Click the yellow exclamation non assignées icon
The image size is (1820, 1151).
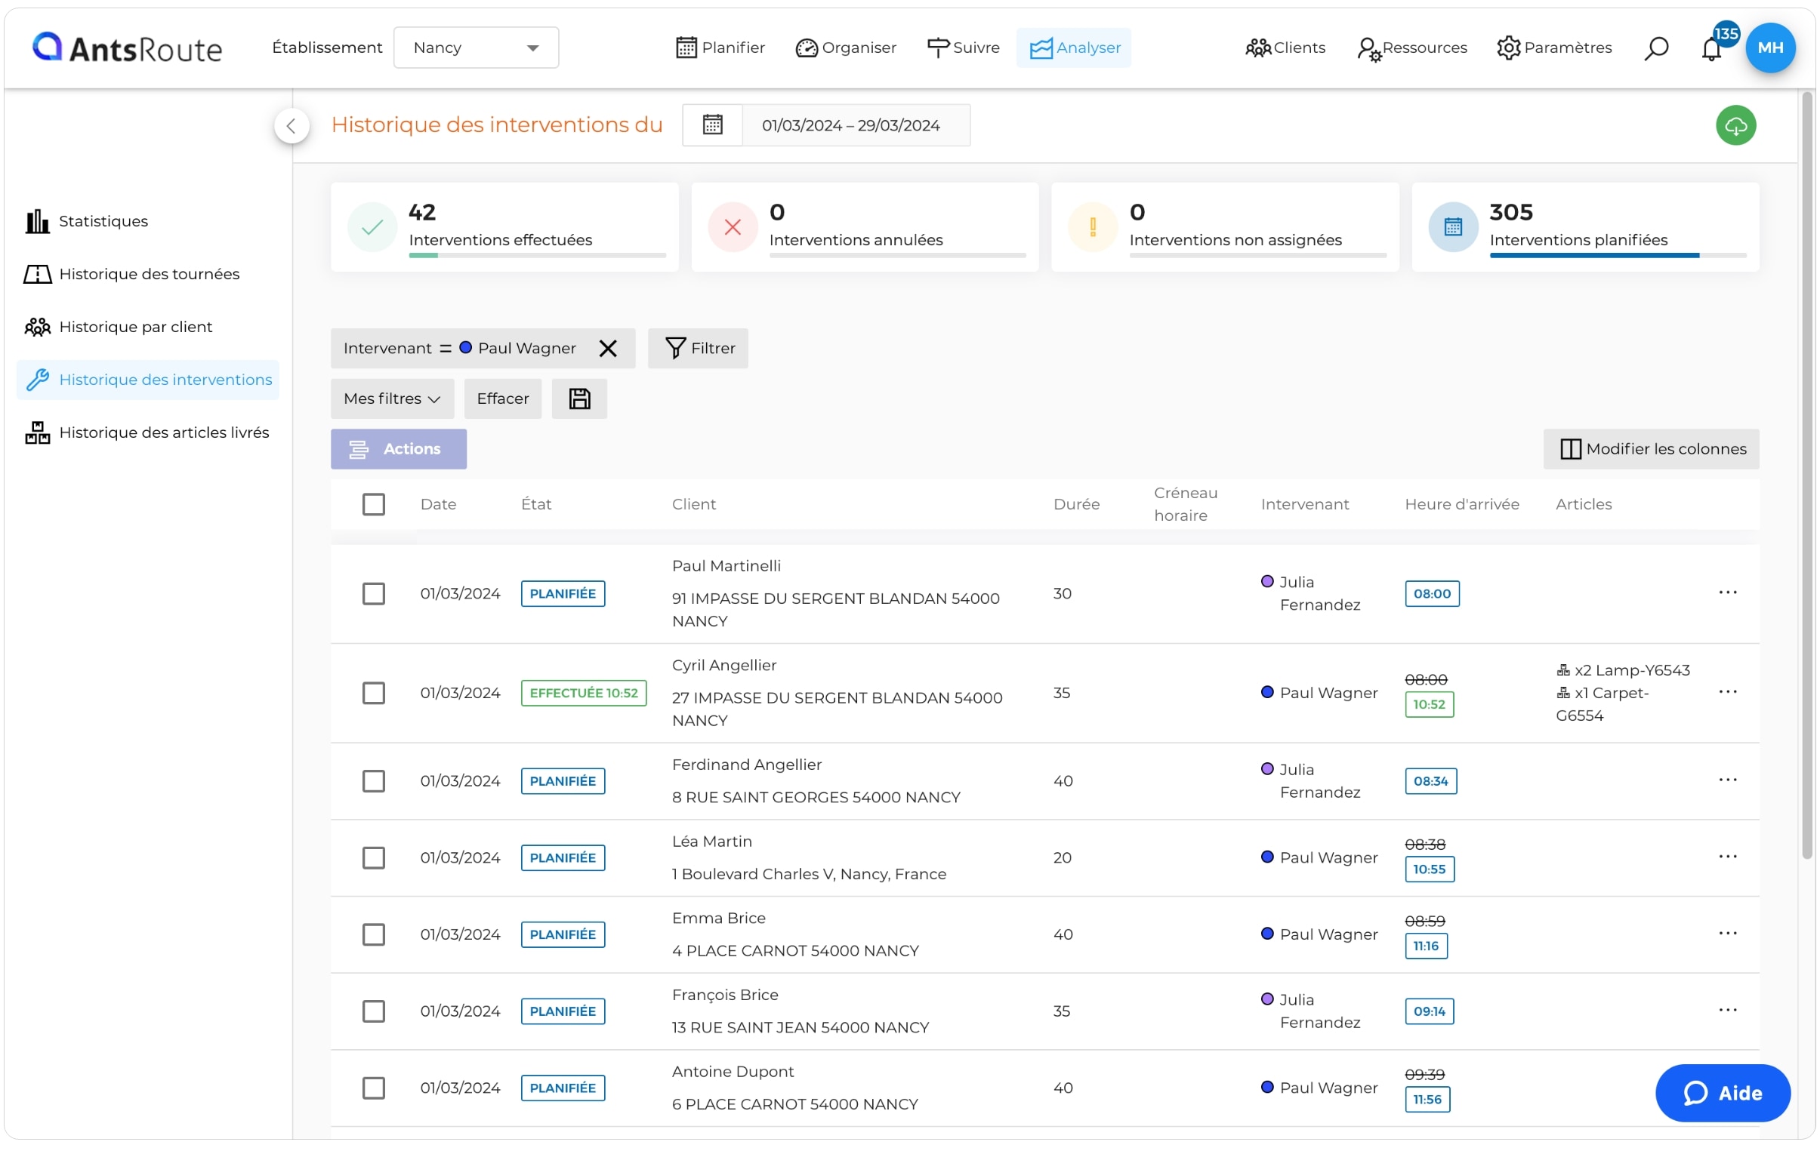coord(1092,227)
